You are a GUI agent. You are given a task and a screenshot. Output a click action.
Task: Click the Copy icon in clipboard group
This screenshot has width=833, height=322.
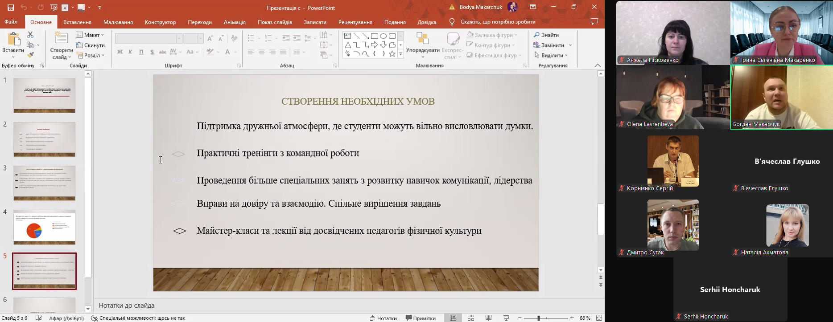30,45
